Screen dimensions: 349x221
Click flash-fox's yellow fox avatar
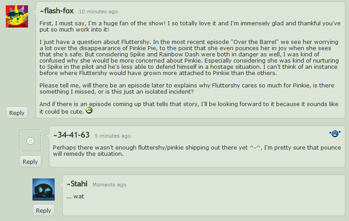pos(17,16)
